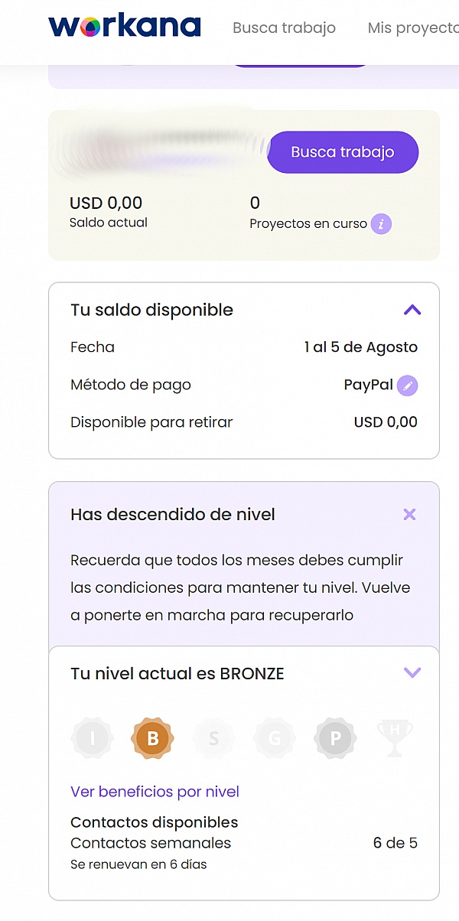Click the USD 0,00 Saldo actual amount
The image size is (459, 921).
(x=106, y=203)
